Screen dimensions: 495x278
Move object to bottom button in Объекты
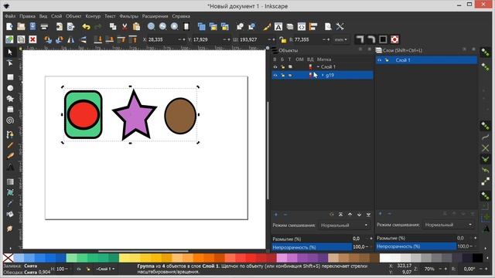point(368,215)
